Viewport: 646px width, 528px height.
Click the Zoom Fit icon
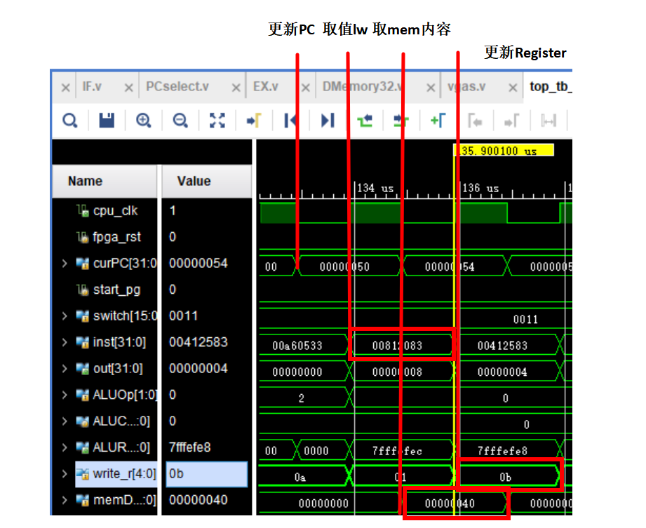217,121
